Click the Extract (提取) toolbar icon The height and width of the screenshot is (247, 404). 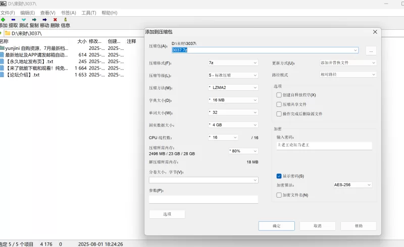(x=13, y=20)
